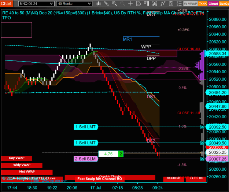
Task: Click the 20447.60 price marker
Action: coord(217,107)
